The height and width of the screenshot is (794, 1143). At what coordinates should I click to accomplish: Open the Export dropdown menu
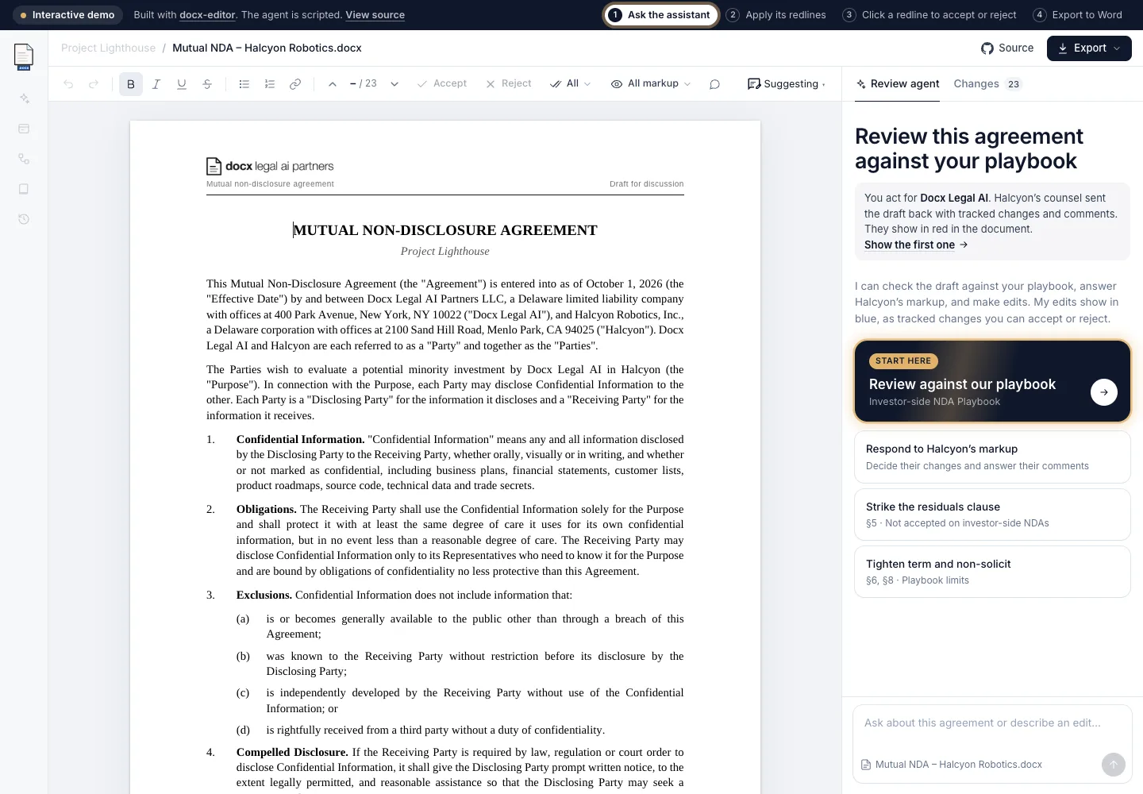(x=1089, y=48)
